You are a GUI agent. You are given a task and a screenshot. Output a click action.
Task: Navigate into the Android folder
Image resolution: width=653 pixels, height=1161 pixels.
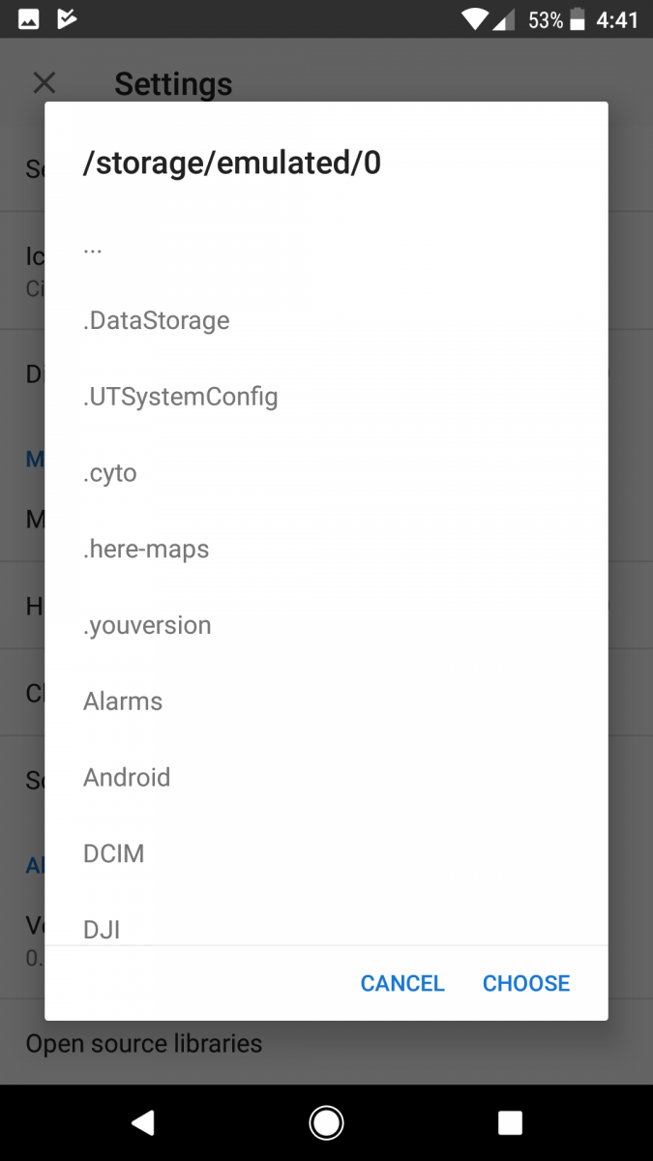(x=127, y=778)
